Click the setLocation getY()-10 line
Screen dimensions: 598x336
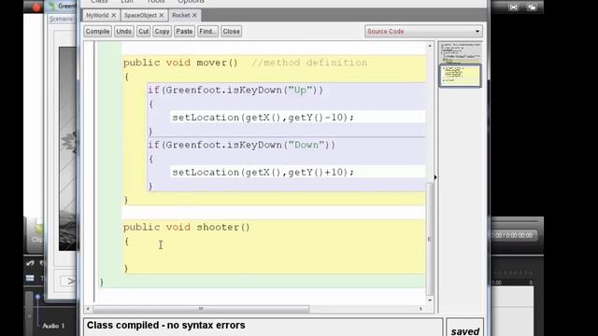pyautogui.click(x=263, y=118)
